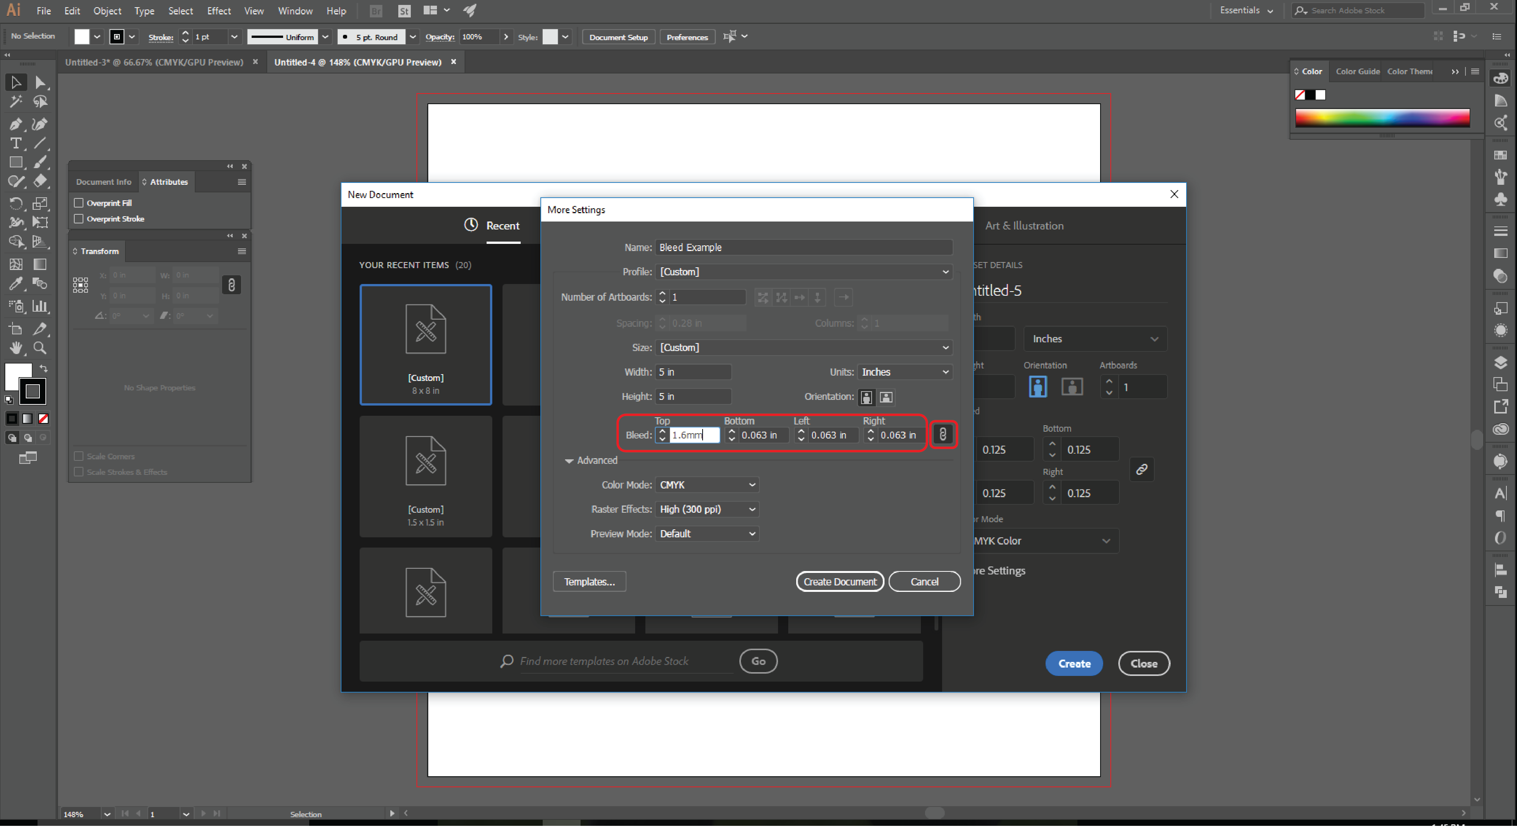1517x827 pixels.
Task: Open Essentials workspace switcher
Action: (x=1246, y=11)
